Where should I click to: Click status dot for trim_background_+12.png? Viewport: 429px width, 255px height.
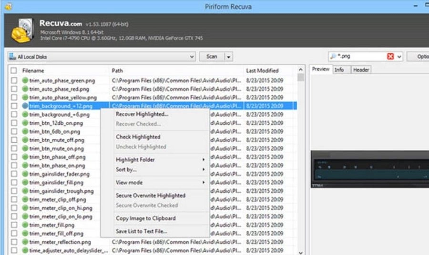(25, 106)
